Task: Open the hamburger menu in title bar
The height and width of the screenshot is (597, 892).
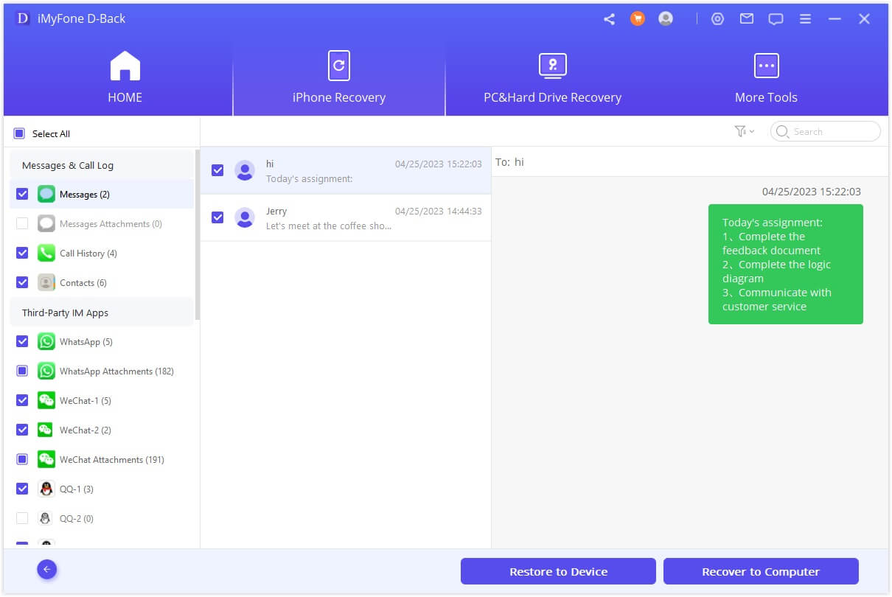Action: tap(805, 19)
